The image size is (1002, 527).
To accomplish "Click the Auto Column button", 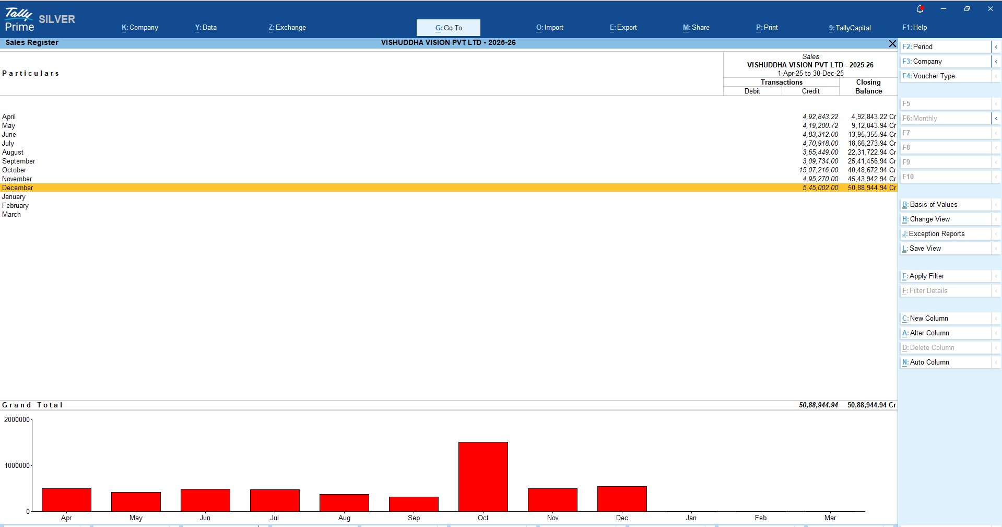I will click(x=945, y=362).
